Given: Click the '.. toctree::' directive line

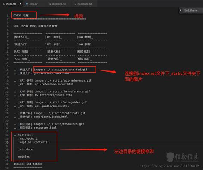Looking at the screenshot, I should click(23, 135).
